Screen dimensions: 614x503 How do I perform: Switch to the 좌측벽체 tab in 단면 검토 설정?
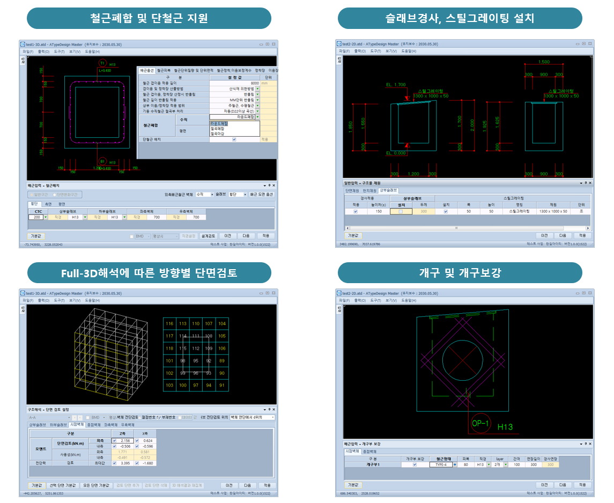pos(110,425)
